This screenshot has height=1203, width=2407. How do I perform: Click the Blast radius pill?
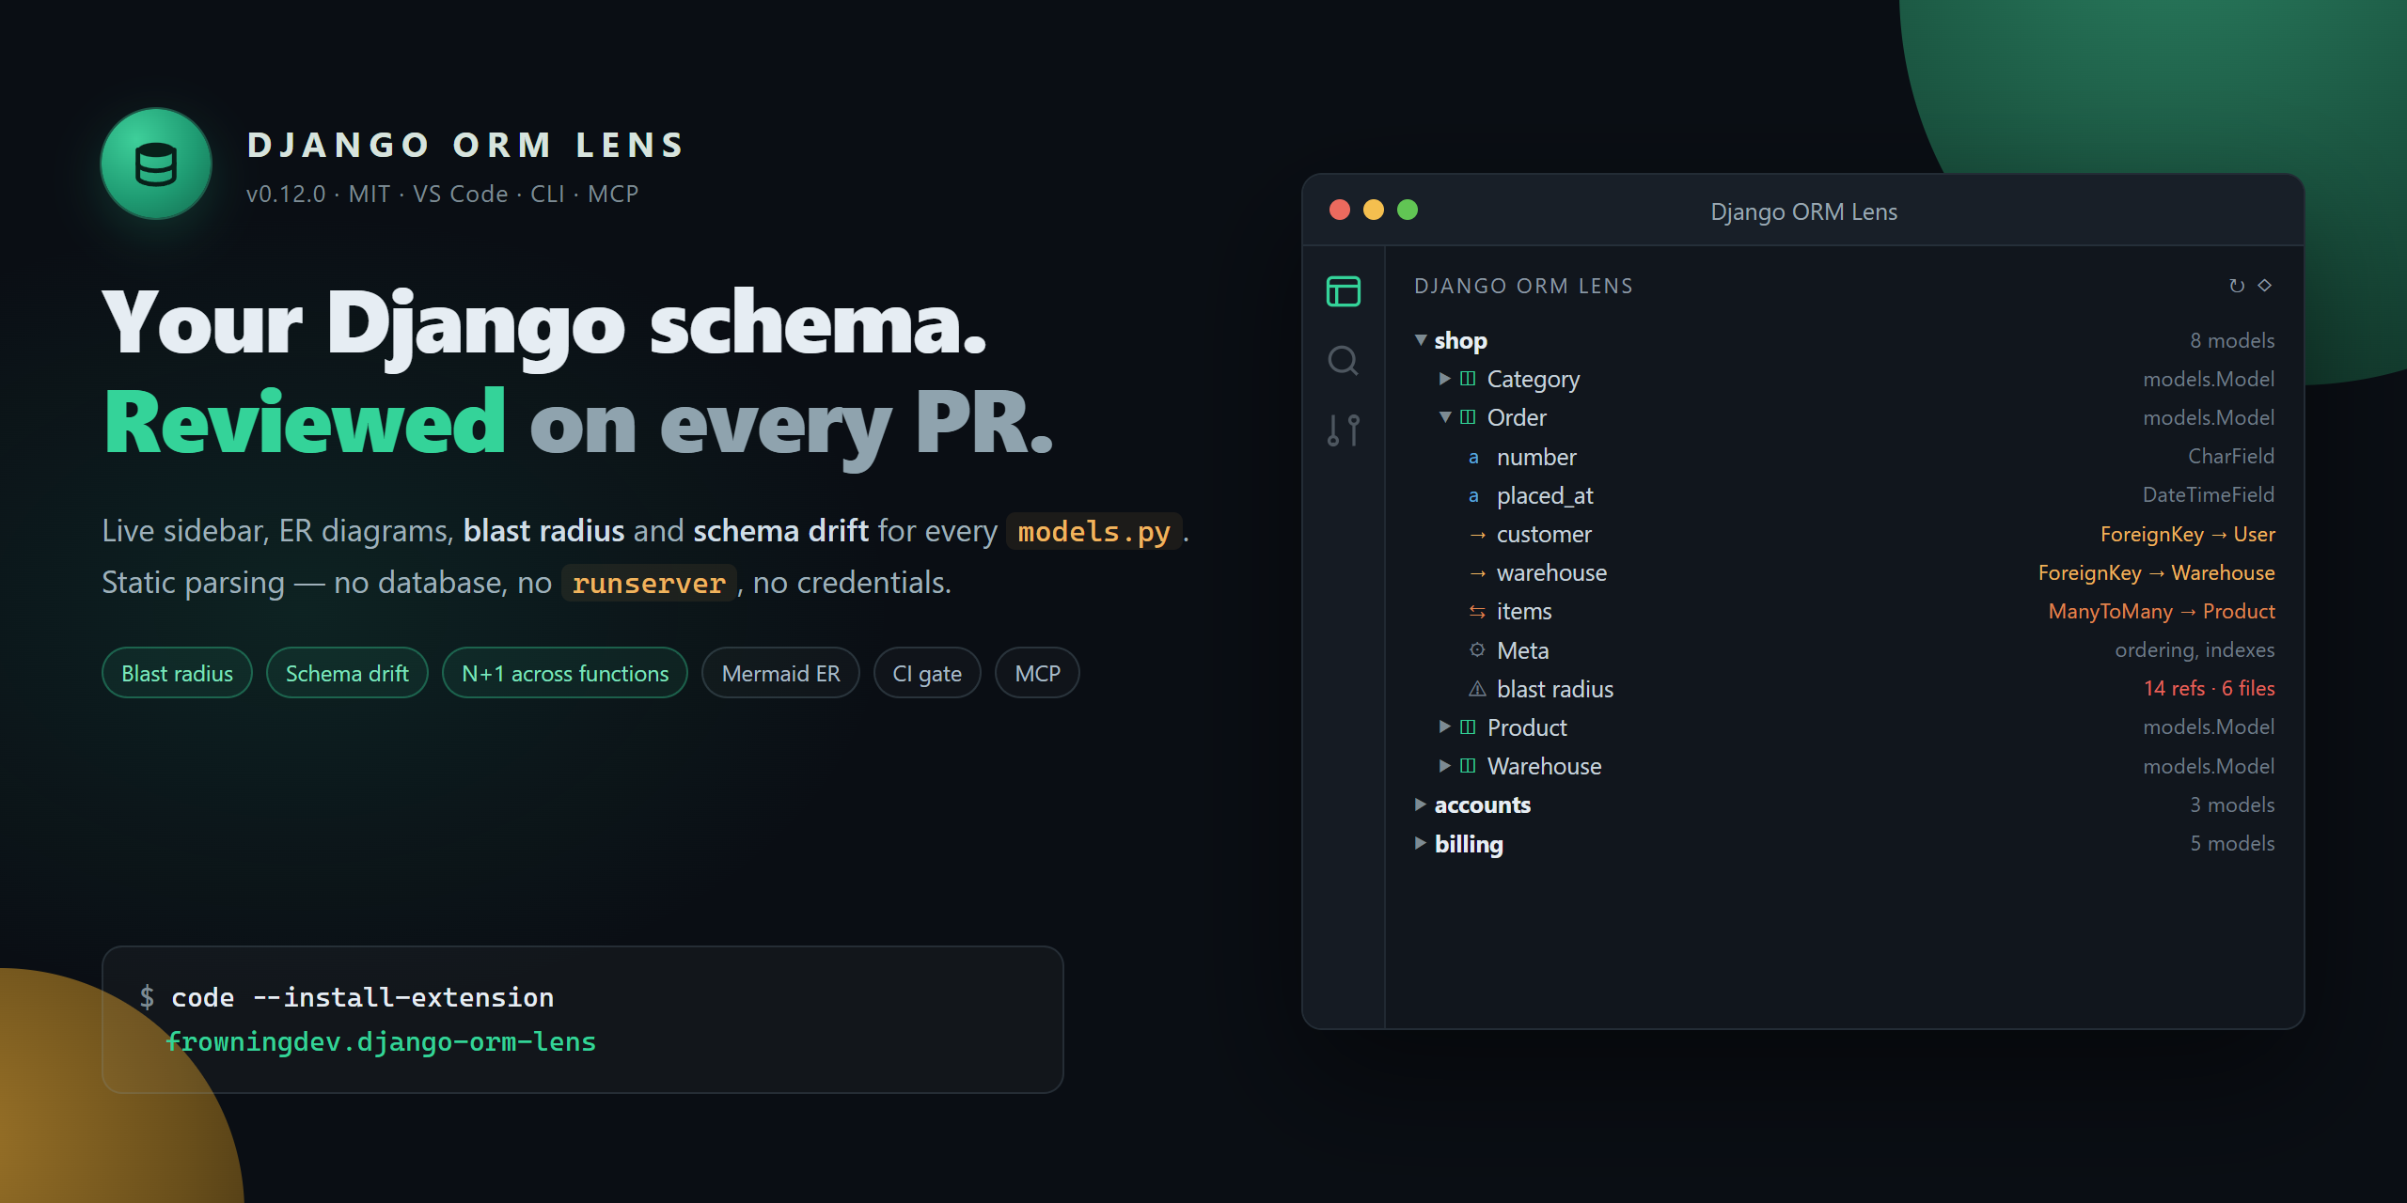coord(177,673)
